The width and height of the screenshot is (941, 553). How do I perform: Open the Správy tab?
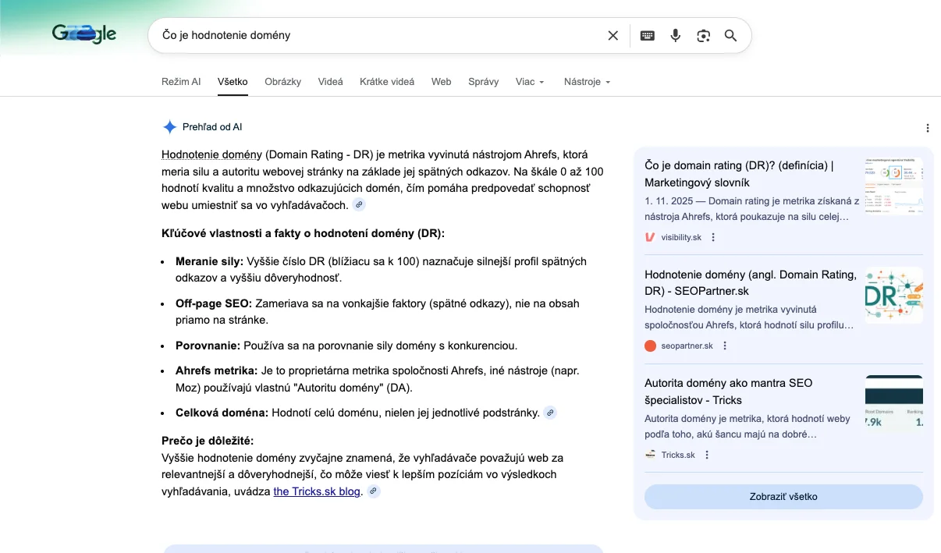coord(483,82)
